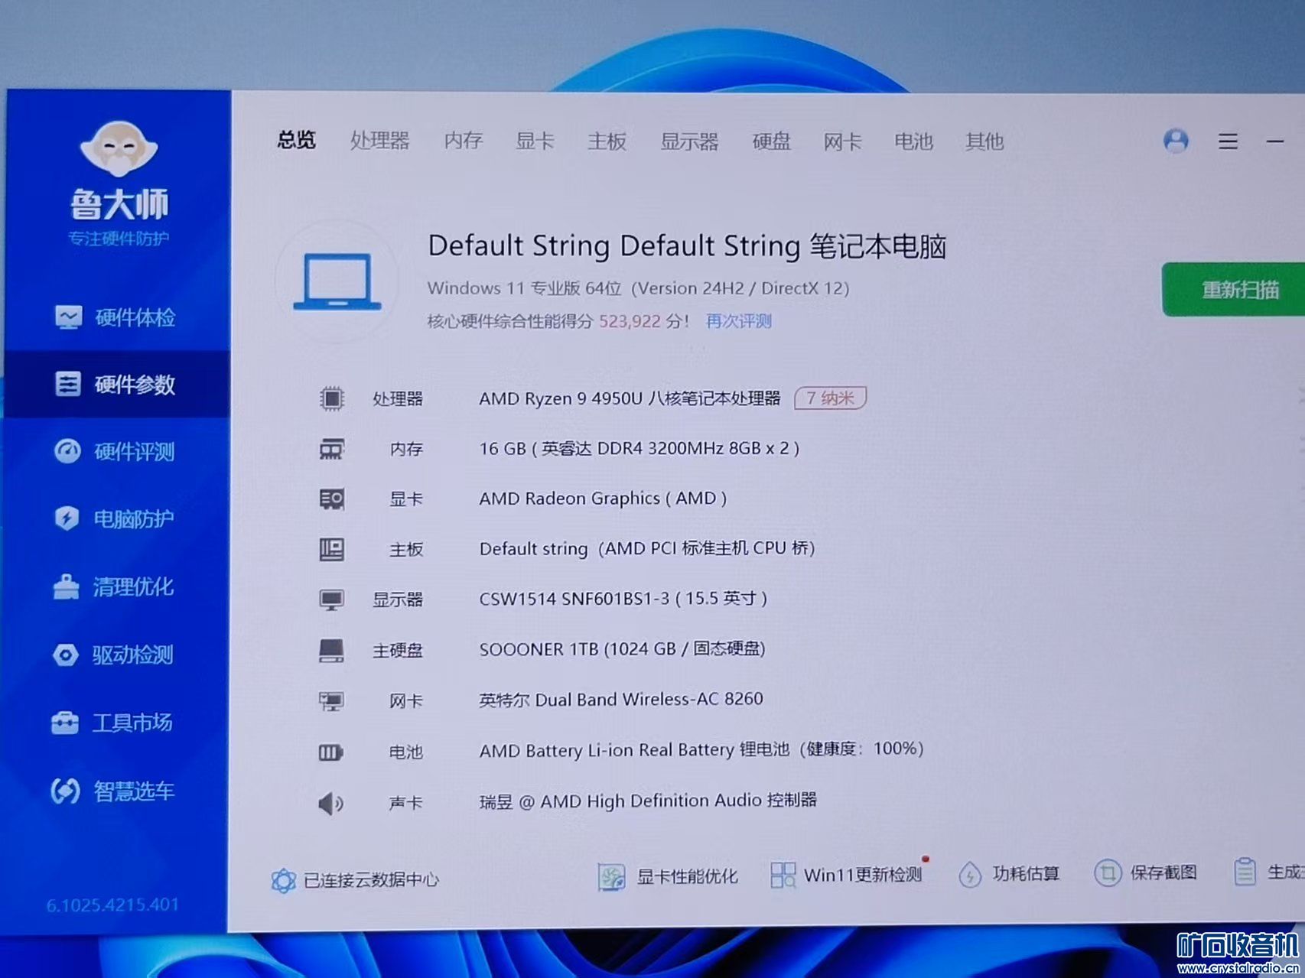Click the 显卡 graphics card icon
The image size is (1305, 978).
tap(331, 499)
